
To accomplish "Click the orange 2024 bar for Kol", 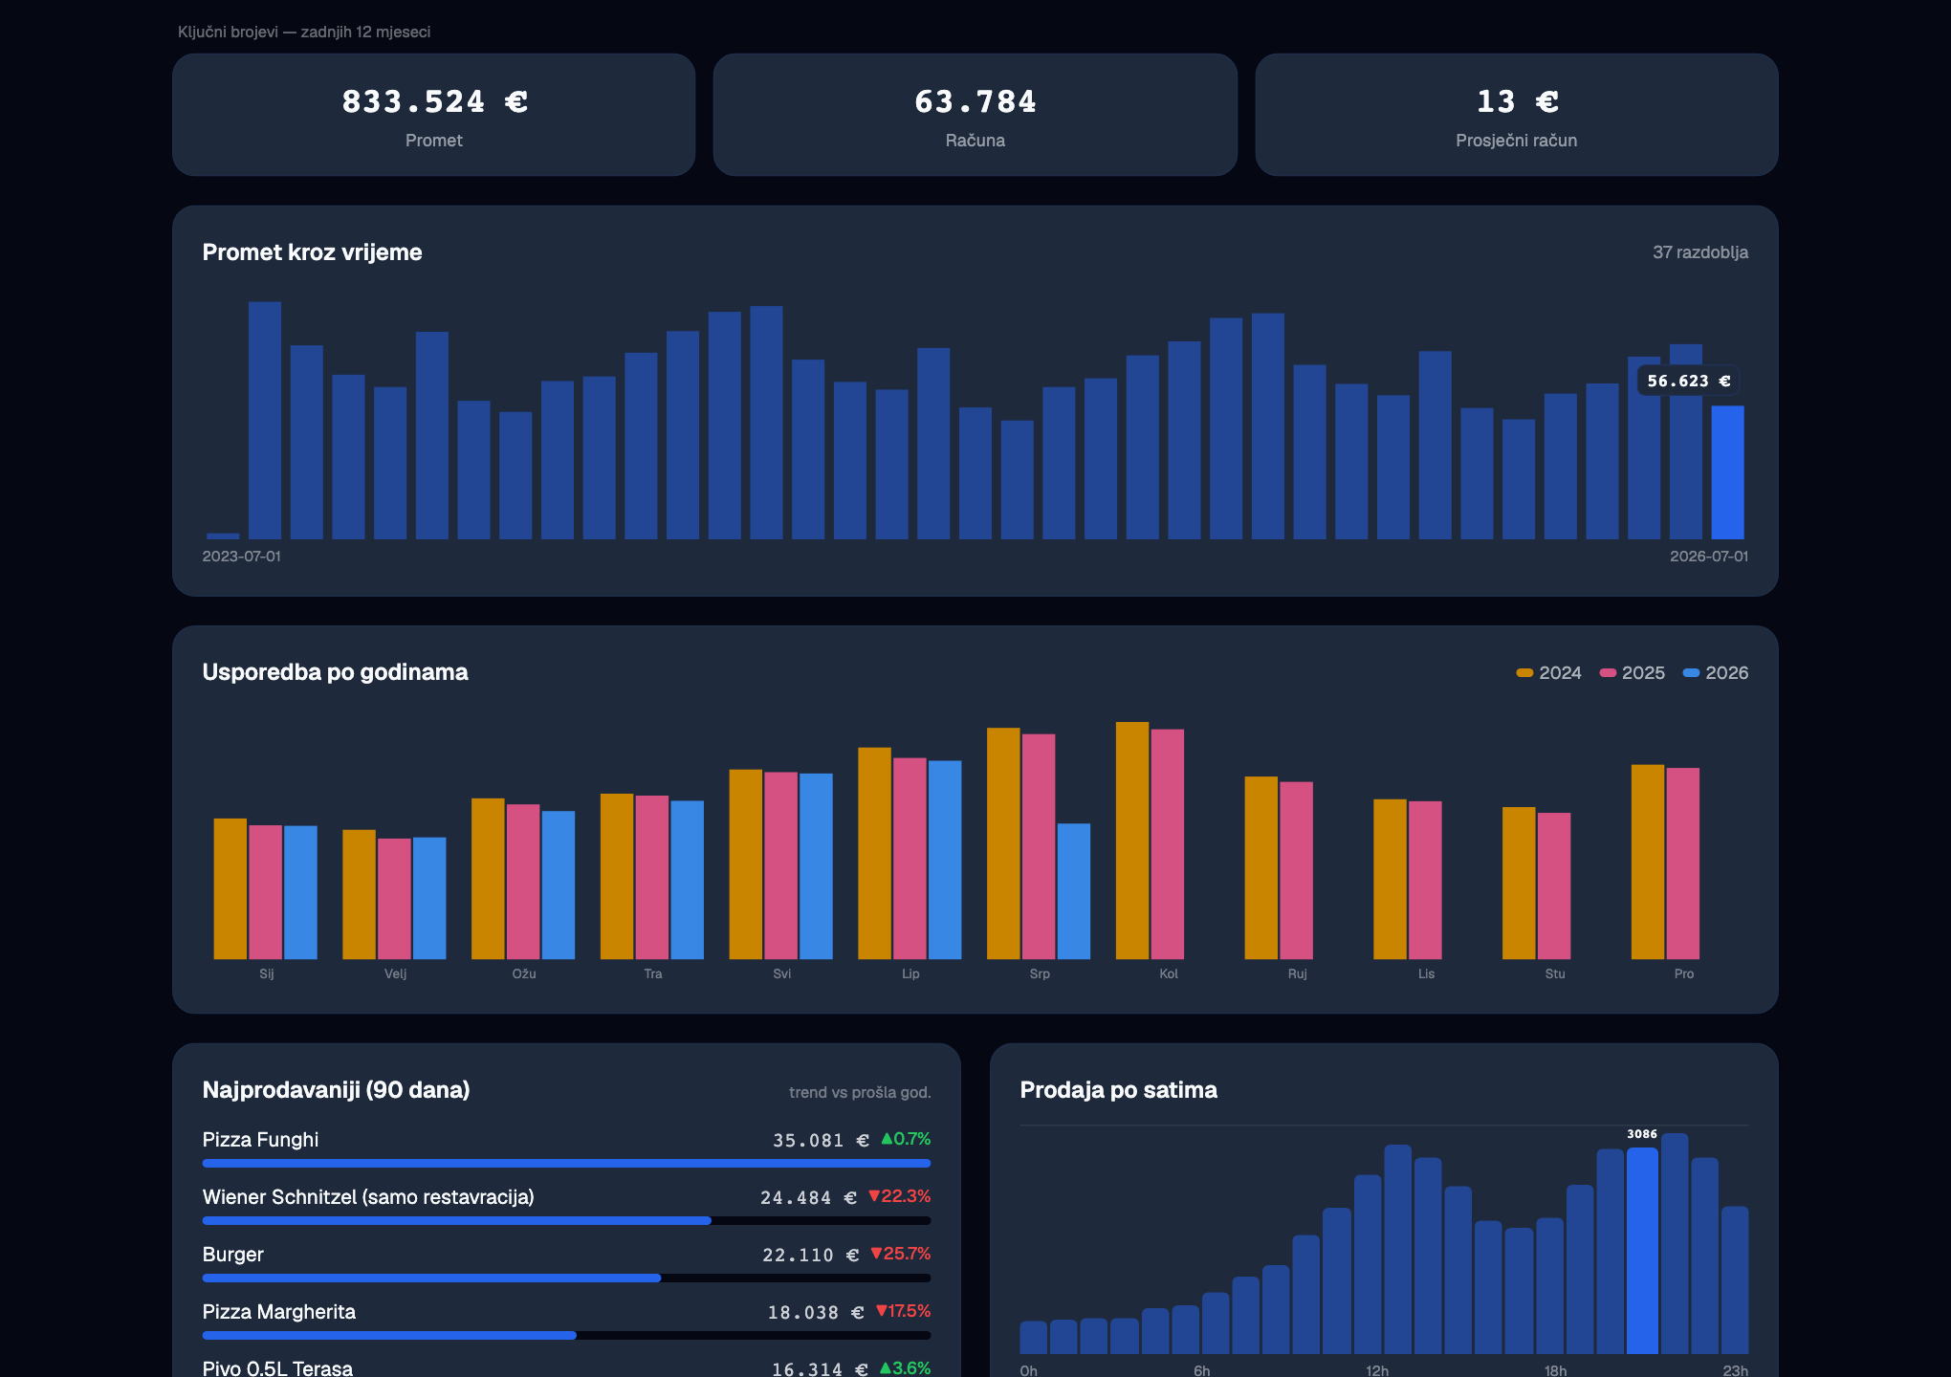I will click(1132, 841).
